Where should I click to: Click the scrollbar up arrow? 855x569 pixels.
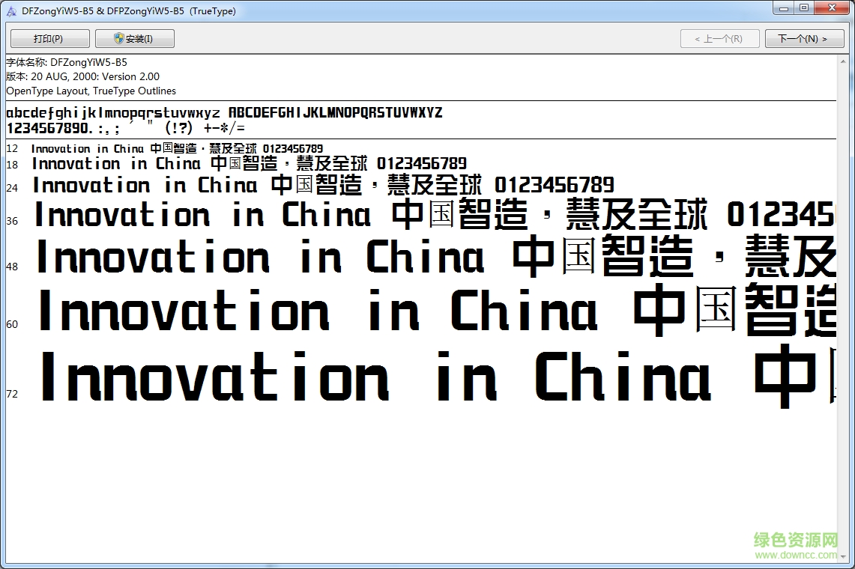[844, 61]
